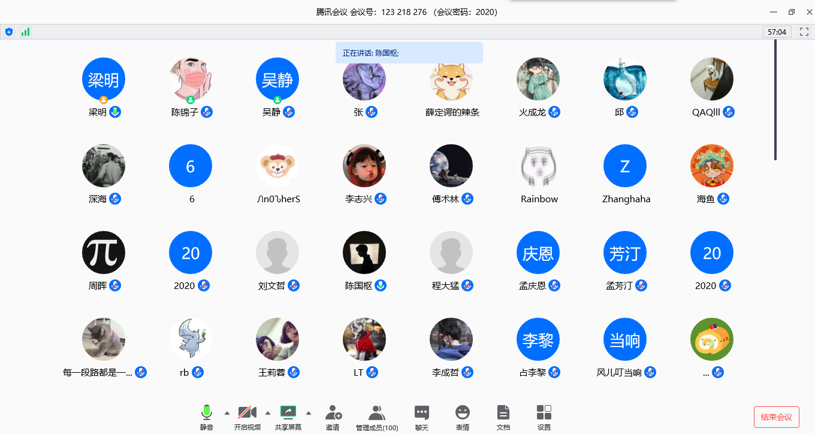The height and width of the screenshot is (435, 815).
Task: Open the 文档 documents icon
Action: coord(503,412)
